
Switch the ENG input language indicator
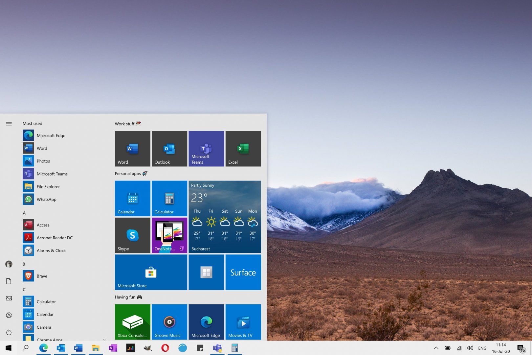tap(482, 348)
